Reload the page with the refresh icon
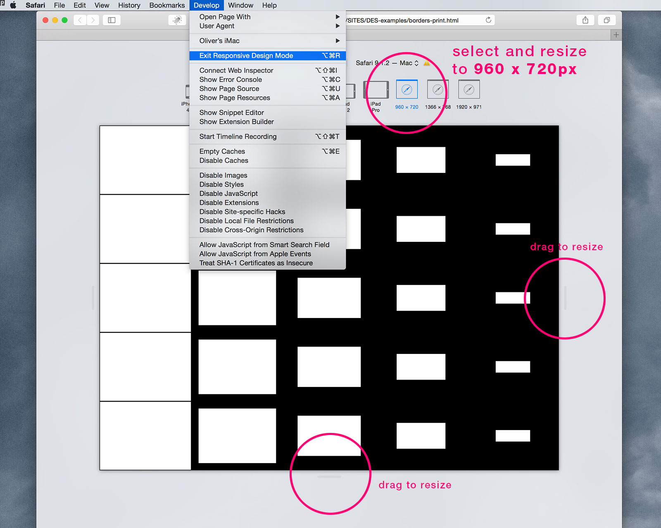This screenshot has width=661, height=528. [x=488, y=20]
